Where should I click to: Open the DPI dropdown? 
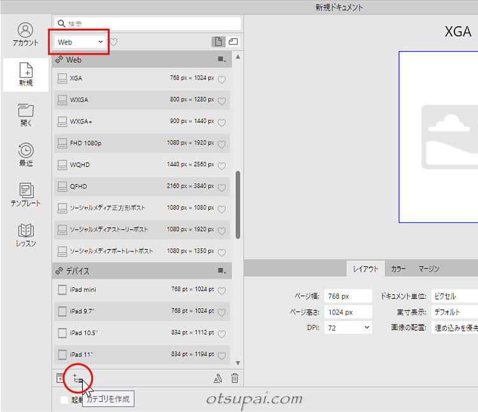point(347,327)
